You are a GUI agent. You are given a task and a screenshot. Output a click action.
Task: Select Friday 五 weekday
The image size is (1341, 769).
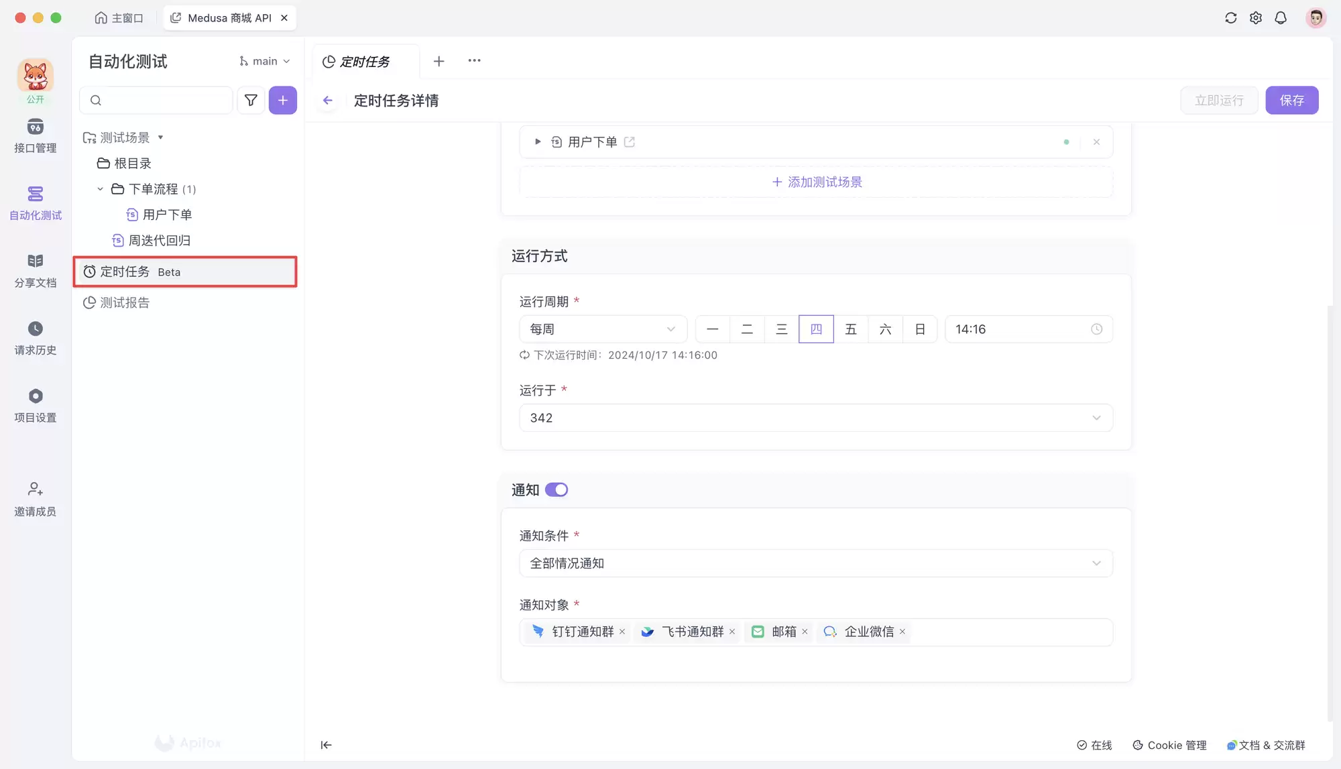[x=851, y=329]
